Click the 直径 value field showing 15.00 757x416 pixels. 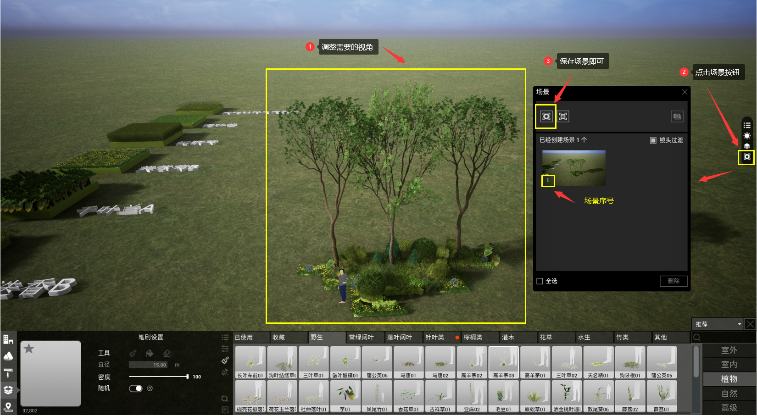pos(149,365)
